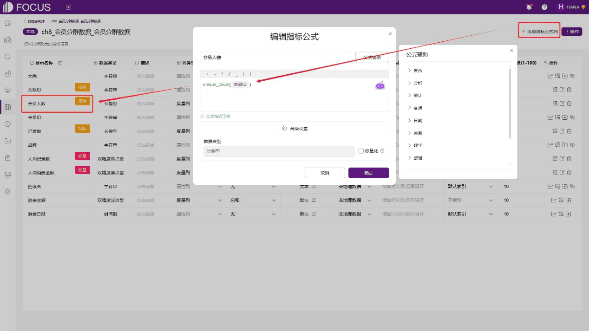Click the purple robot assistant icon in formula editor
Image resolution: width=589 pixels, height=331 pixels.
coord(380,85)
